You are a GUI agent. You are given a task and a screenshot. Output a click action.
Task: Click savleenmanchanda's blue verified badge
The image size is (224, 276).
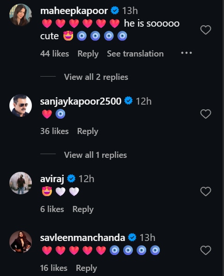(x=132, y=237)
